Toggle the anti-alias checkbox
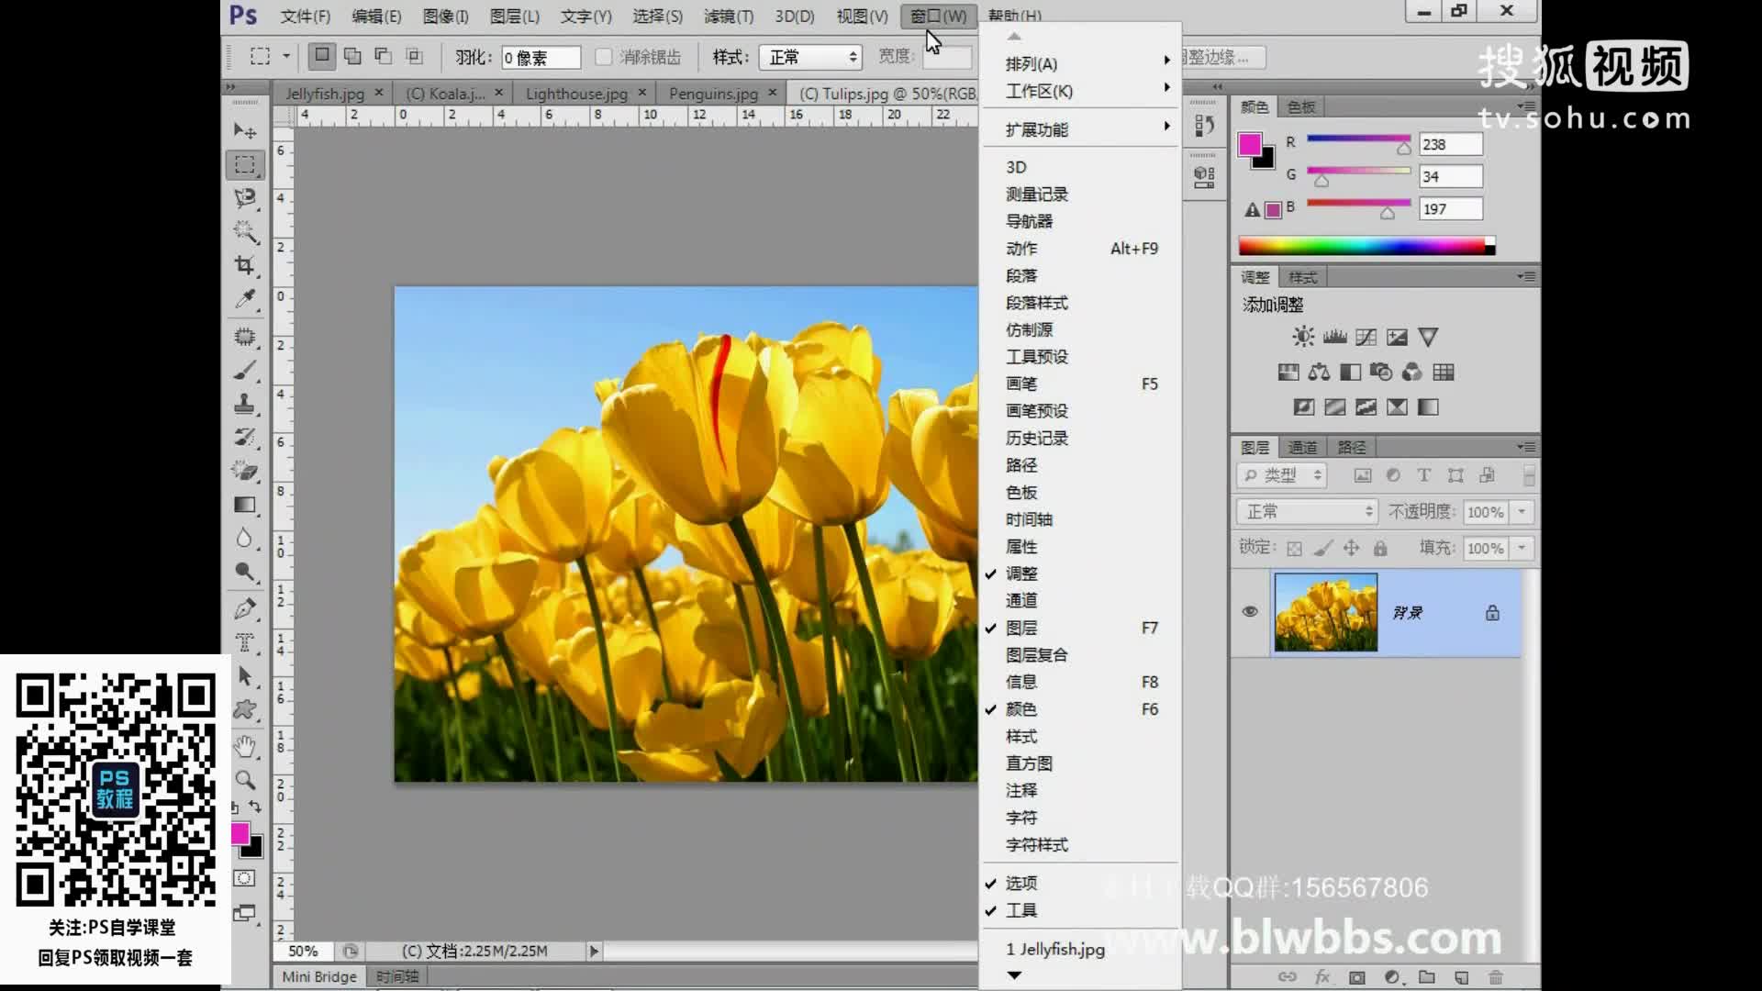1762x991 pixels. [603, 57]
